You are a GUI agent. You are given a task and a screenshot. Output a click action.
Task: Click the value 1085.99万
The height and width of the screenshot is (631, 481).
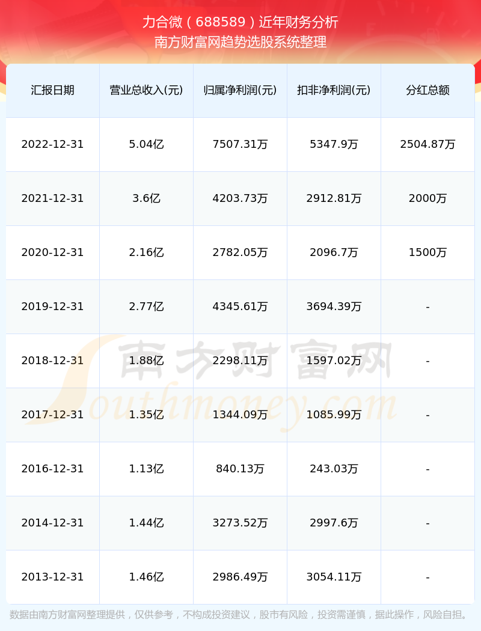point(334,415)
